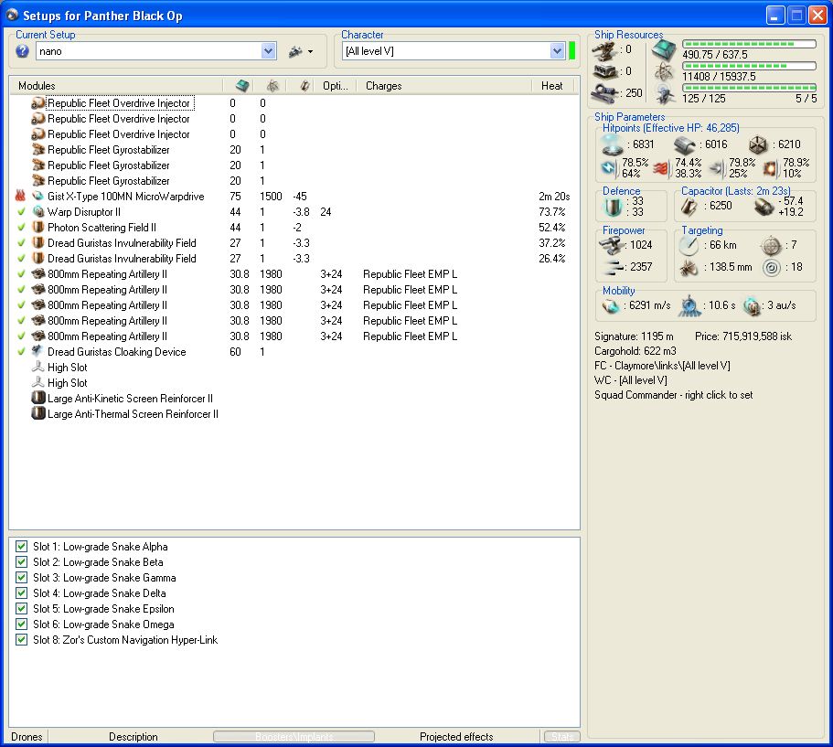Switch to the Boosters\Implants tab
This screenshot has height=747, width=833.
(x=294, y=736)
